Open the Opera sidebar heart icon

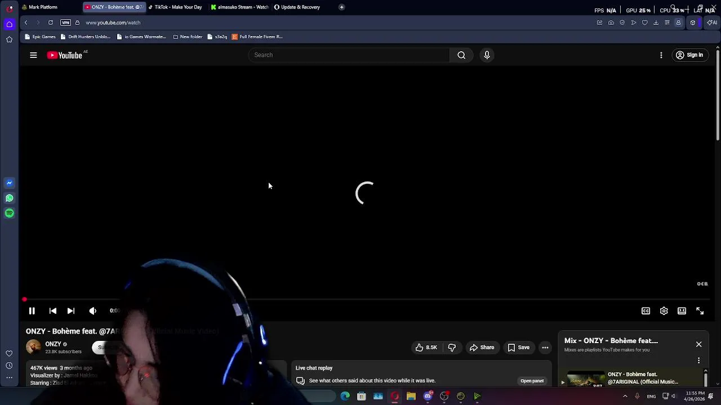click(10, 353)
